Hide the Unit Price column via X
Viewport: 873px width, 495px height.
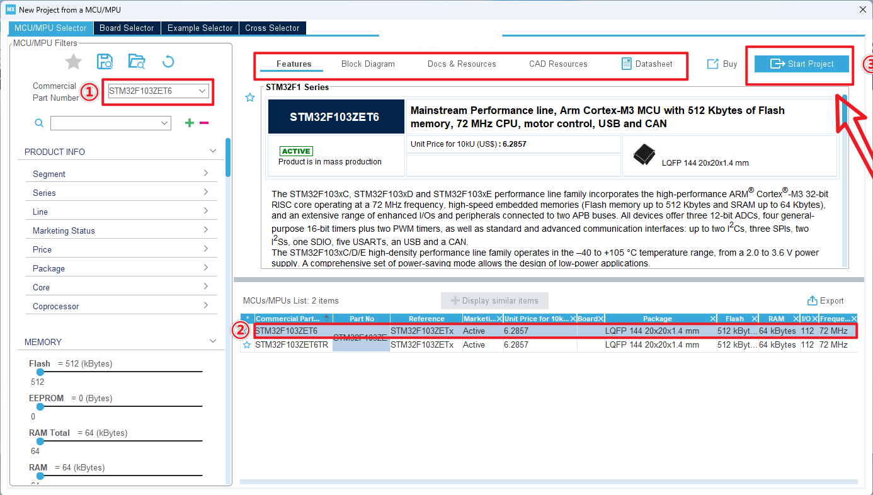[573, 319]
